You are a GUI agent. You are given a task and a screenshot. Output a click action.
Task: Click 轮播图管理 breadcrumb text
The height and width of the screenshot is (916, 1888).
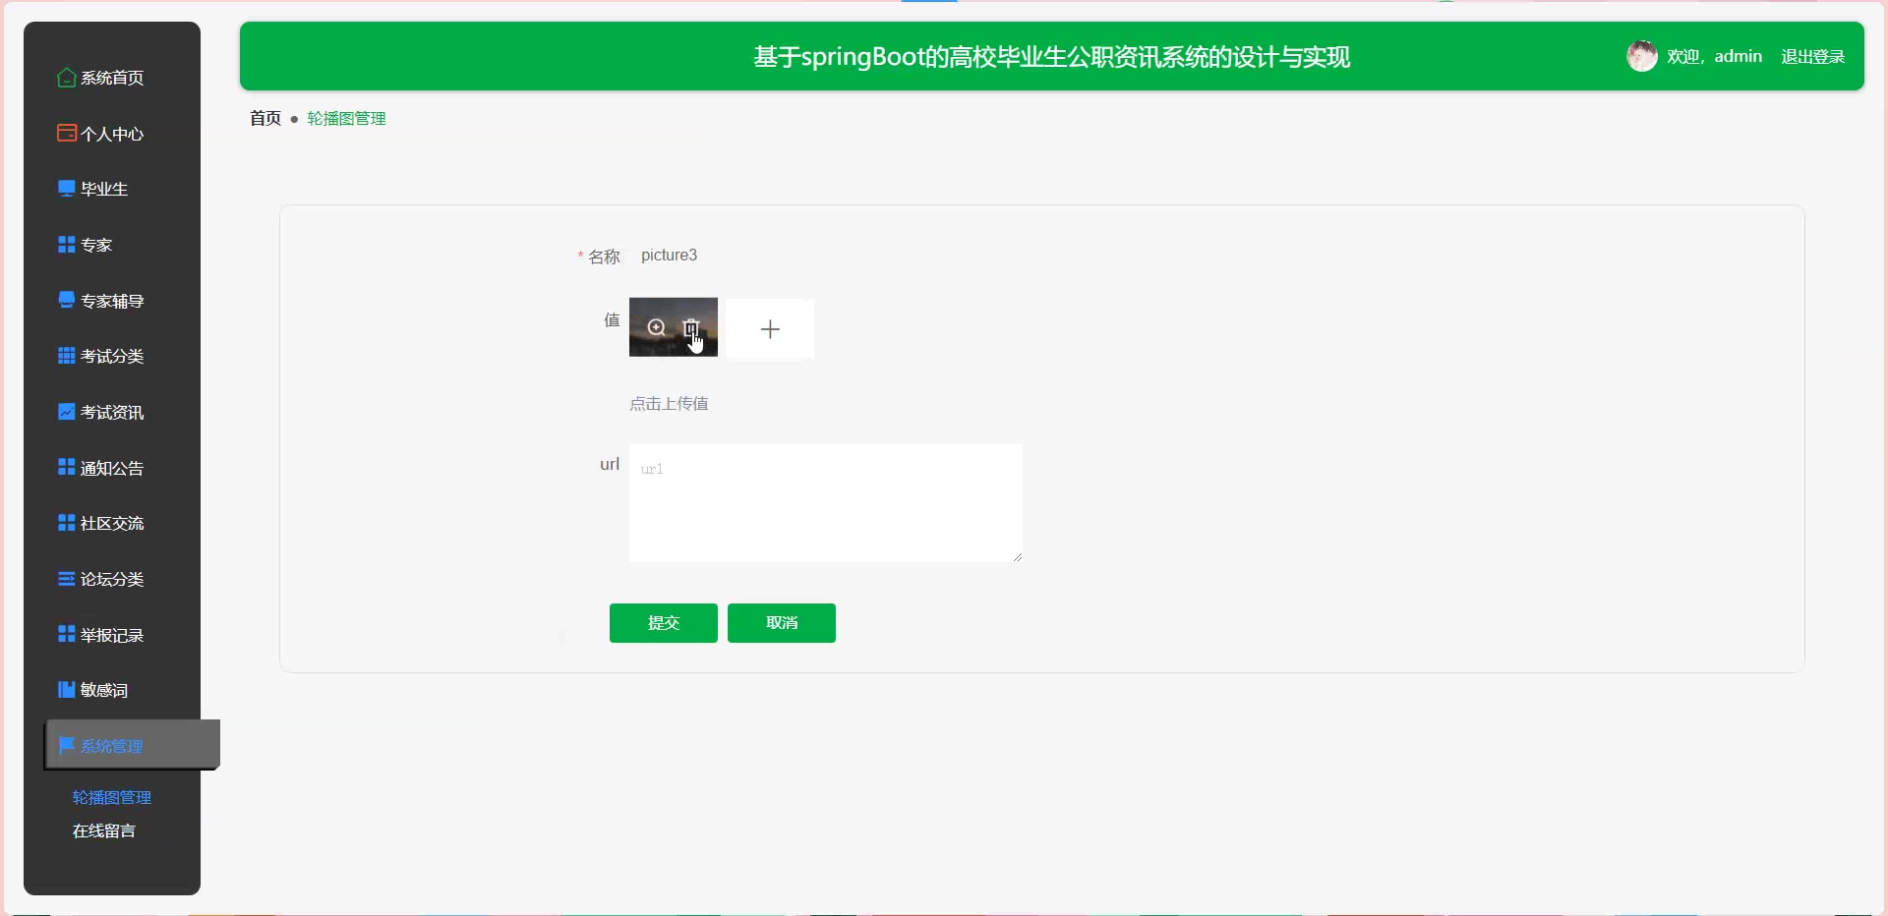346,118
